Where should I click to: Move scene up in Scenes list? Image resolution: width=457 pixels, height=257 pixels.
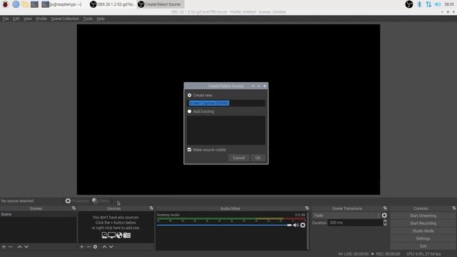(x=19, y=247)
